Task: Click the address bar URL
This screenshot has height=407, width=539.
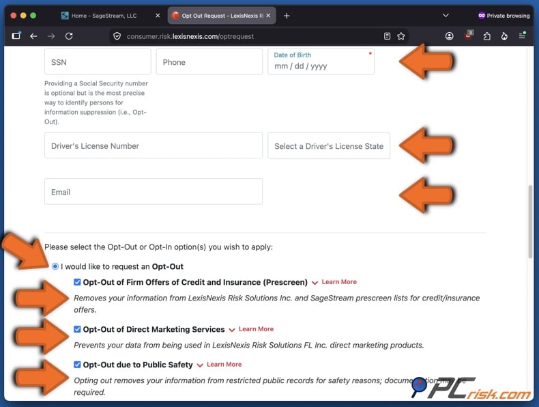Action: [190, 36]
